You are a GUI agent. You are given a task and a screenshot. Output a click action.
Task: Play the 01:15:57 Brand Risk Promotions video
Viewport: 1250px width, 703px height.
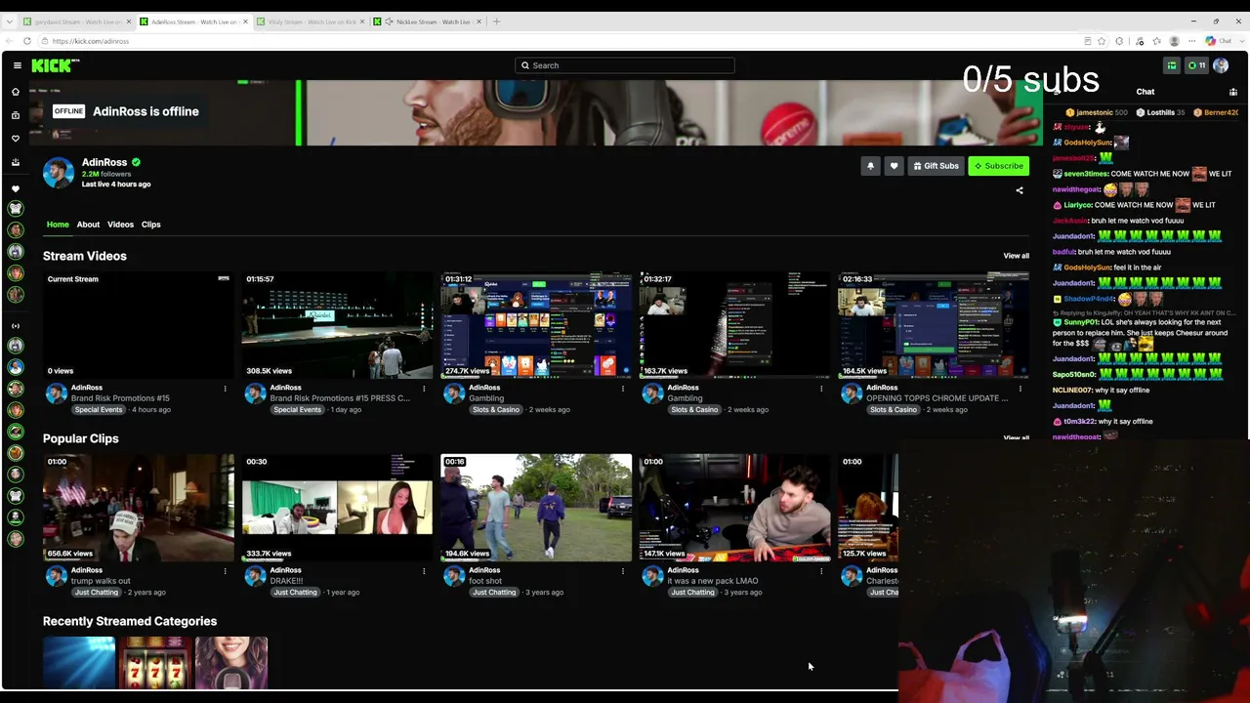(x=337, y=325)
